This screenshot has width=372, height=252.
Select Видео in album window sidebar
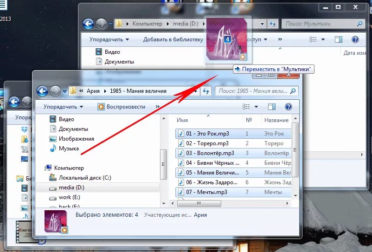[62, 119]
